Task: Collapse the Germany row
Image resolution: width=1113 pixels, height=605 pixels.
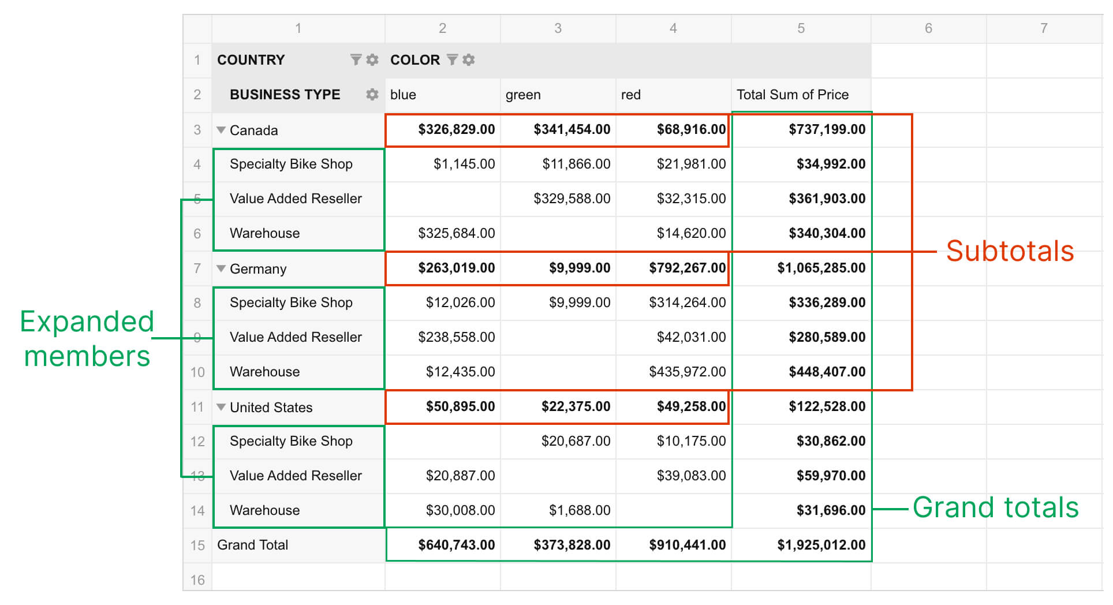Action: pyautogui.click(x=221, y=268)
